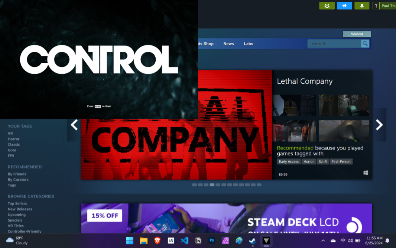The width and height of the screenshot is (396, 248).
Task: View top-right Lethal Company screenshot
Action: click(344, 106)
